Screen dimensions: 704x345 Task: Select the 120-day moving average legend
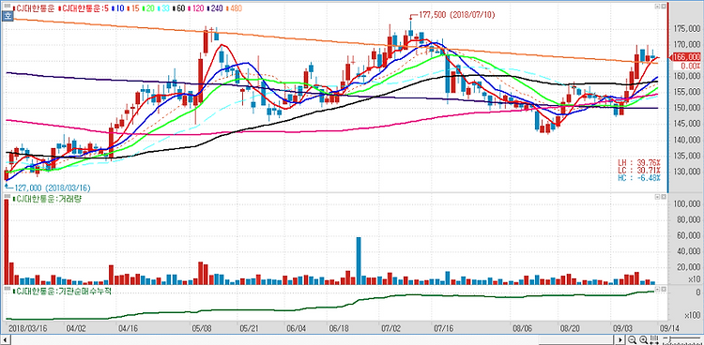(x=196, y=8)
